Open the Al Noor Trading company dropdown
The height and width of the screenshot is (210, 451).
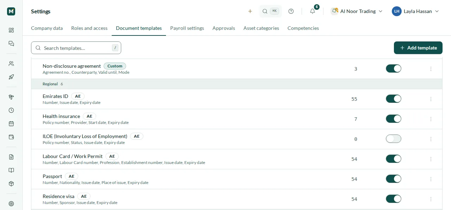click(357, 11)
